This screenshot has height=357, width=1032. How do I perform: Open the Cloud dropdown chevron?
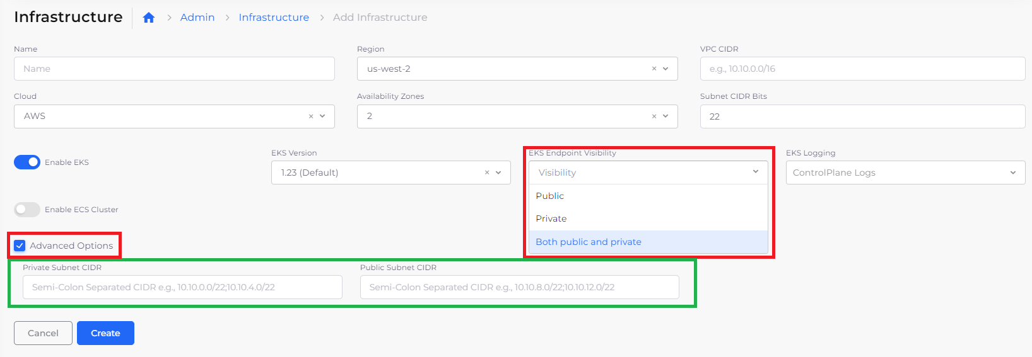[322, 116]
